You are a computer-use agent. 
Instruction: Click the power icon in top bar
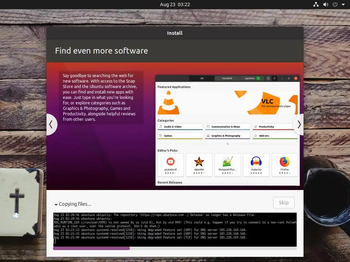pos(335,4)
